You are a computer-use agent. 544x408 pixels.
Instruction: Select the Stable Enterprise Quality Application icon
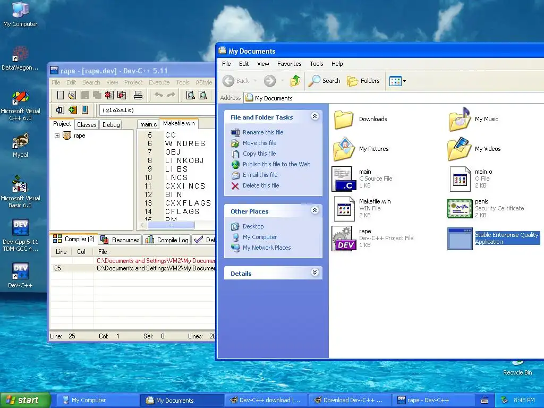pyautogui.click(x=460, y=239)
